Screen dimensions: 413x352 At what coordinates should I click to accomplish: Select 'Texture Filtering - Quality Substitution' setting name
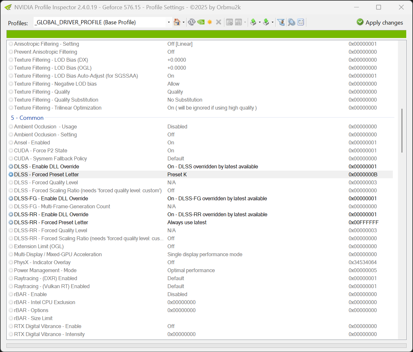[x=56, y=100]
